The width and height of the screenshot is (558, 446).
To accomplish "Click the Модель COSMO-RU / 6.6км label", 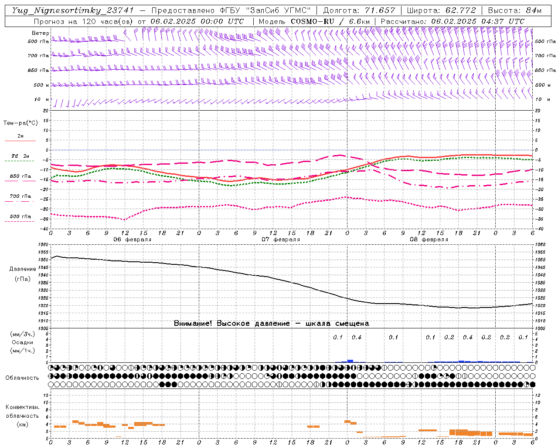I will [x=314, y=21].
